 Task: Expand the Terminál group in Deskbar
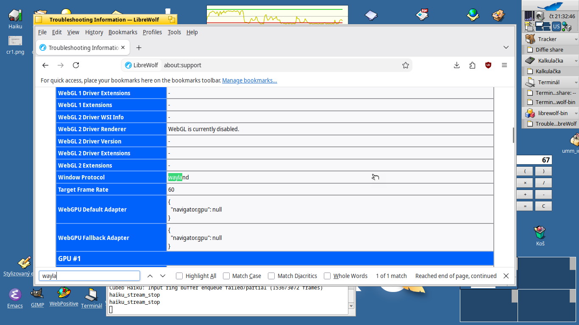pyautogui.click(x=576, y=83)
